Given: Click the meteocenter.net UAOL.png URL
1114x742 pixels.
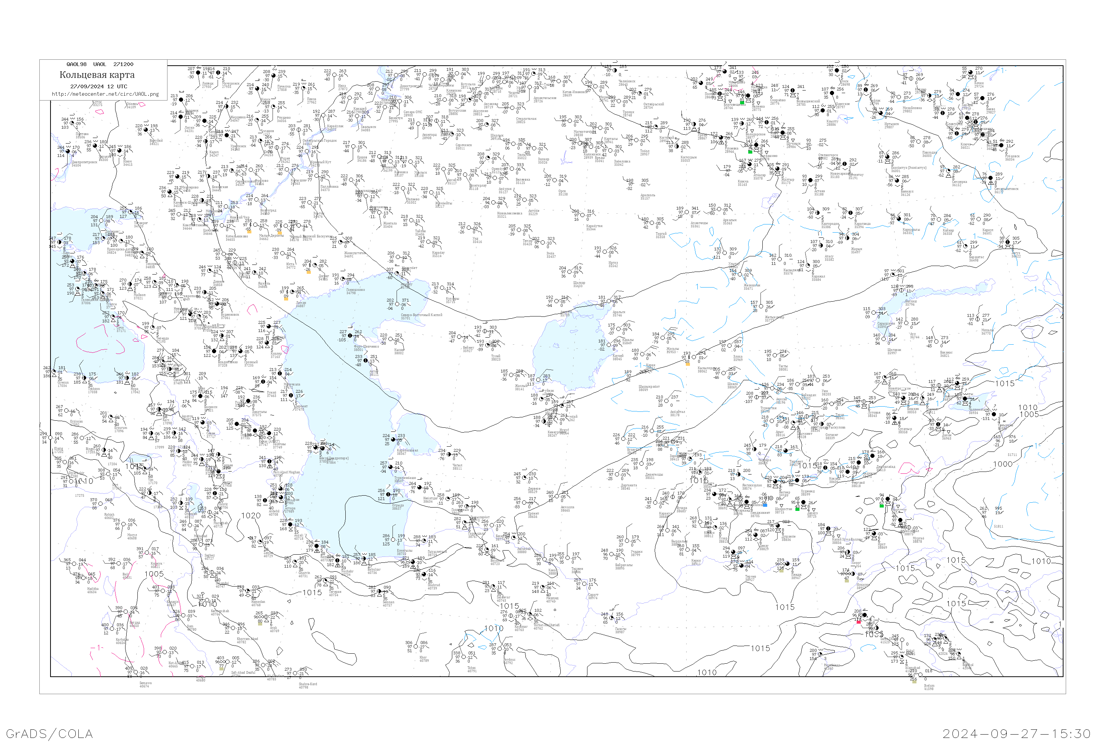Looking at the screenshot, I should tap(105, 94).
